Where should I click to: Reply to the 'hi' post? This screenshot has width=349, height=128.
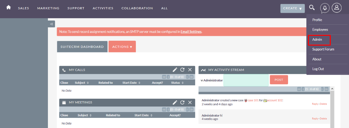(x=315, y=119)
